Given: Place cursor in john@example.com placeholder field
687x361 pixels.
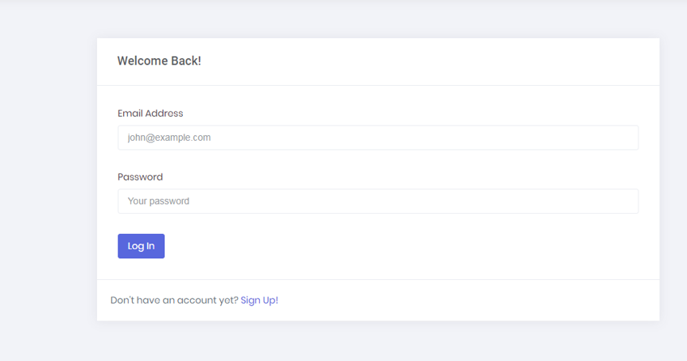Looking at the screenshot, I should click(378, 138).
